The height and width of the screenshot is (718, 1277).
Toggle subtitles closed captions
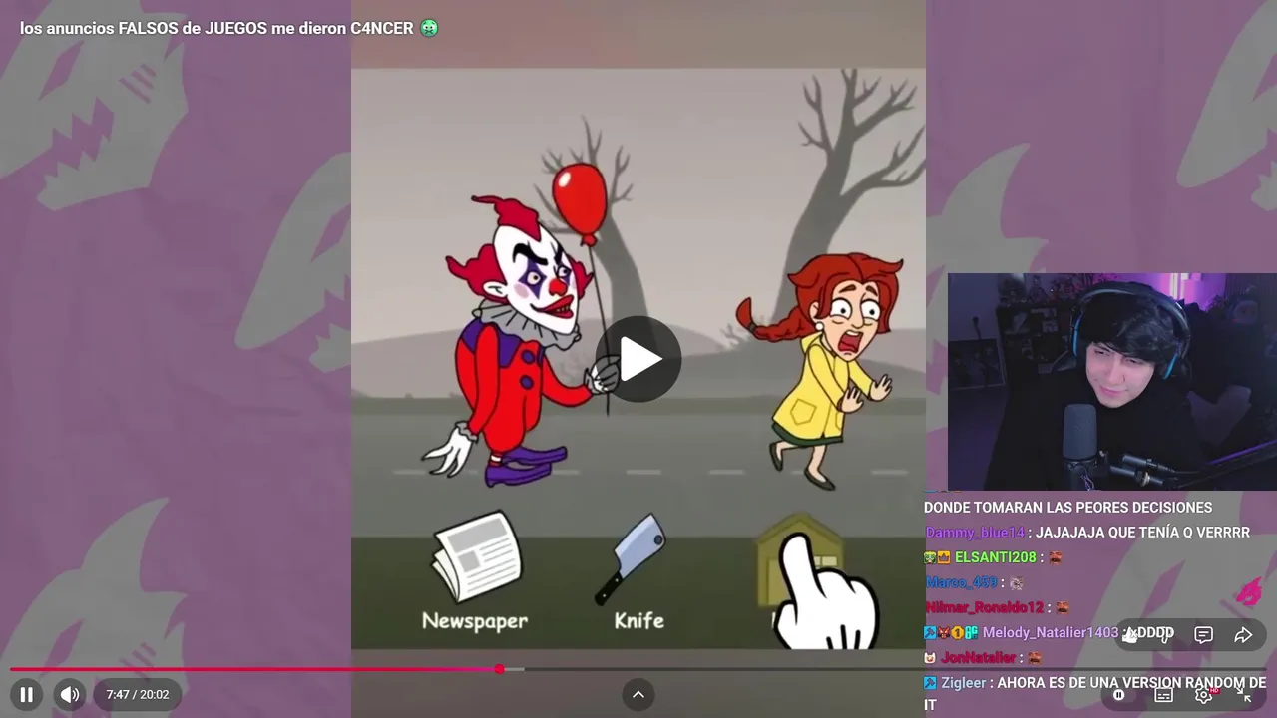(x=1163, y=695)
